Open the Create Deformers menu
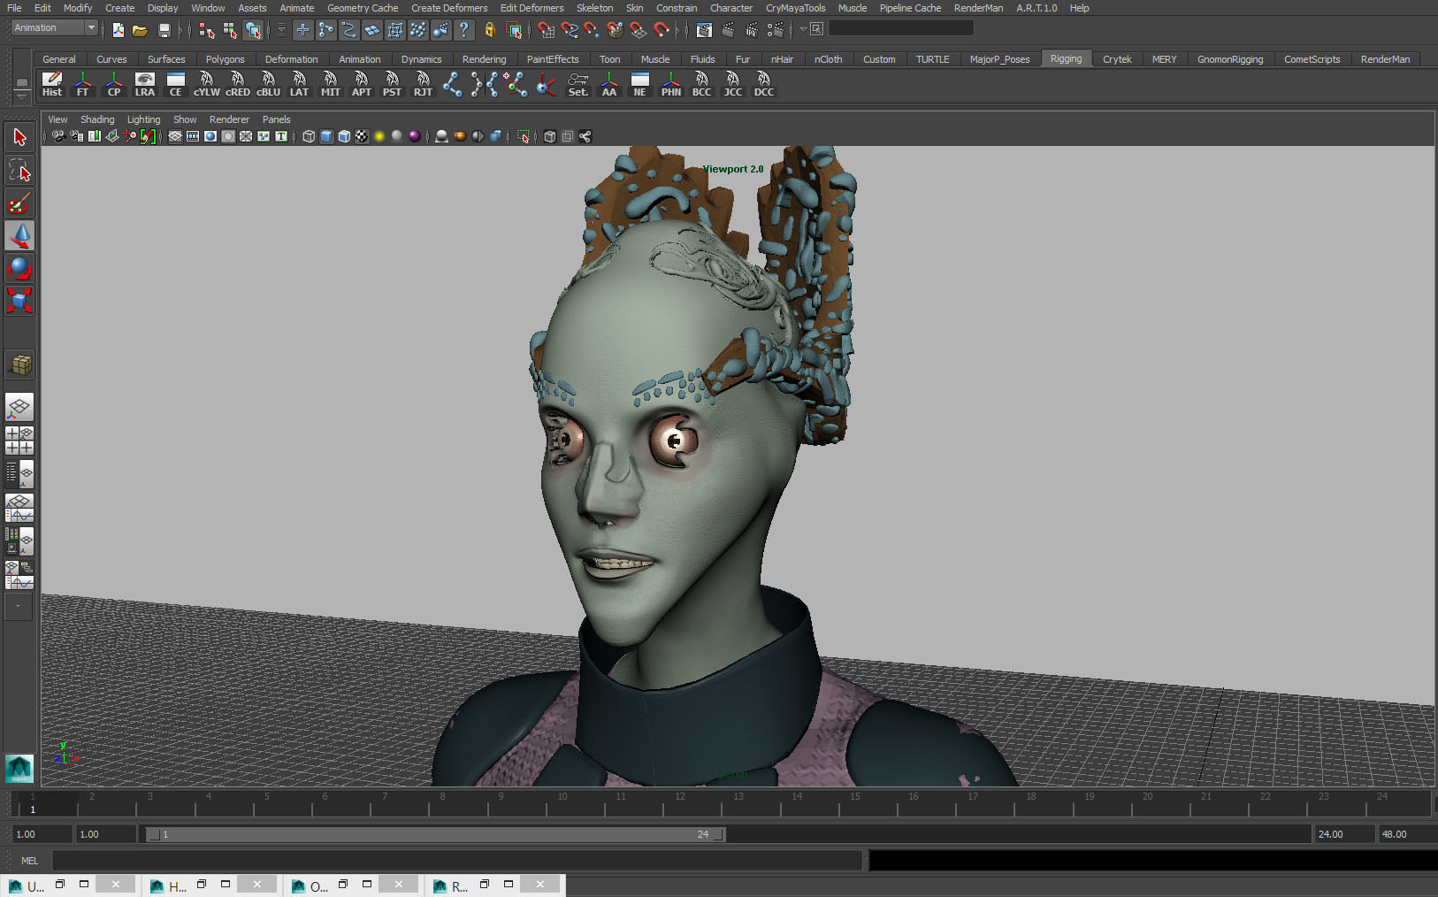 tap(449, 8)
